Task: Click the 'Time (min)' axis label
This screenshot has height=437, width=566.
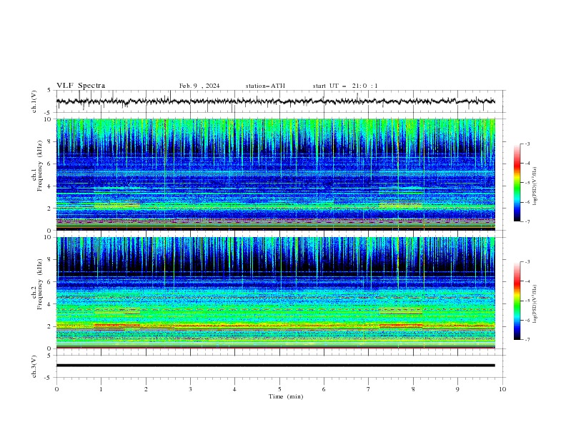Action: 286,396
